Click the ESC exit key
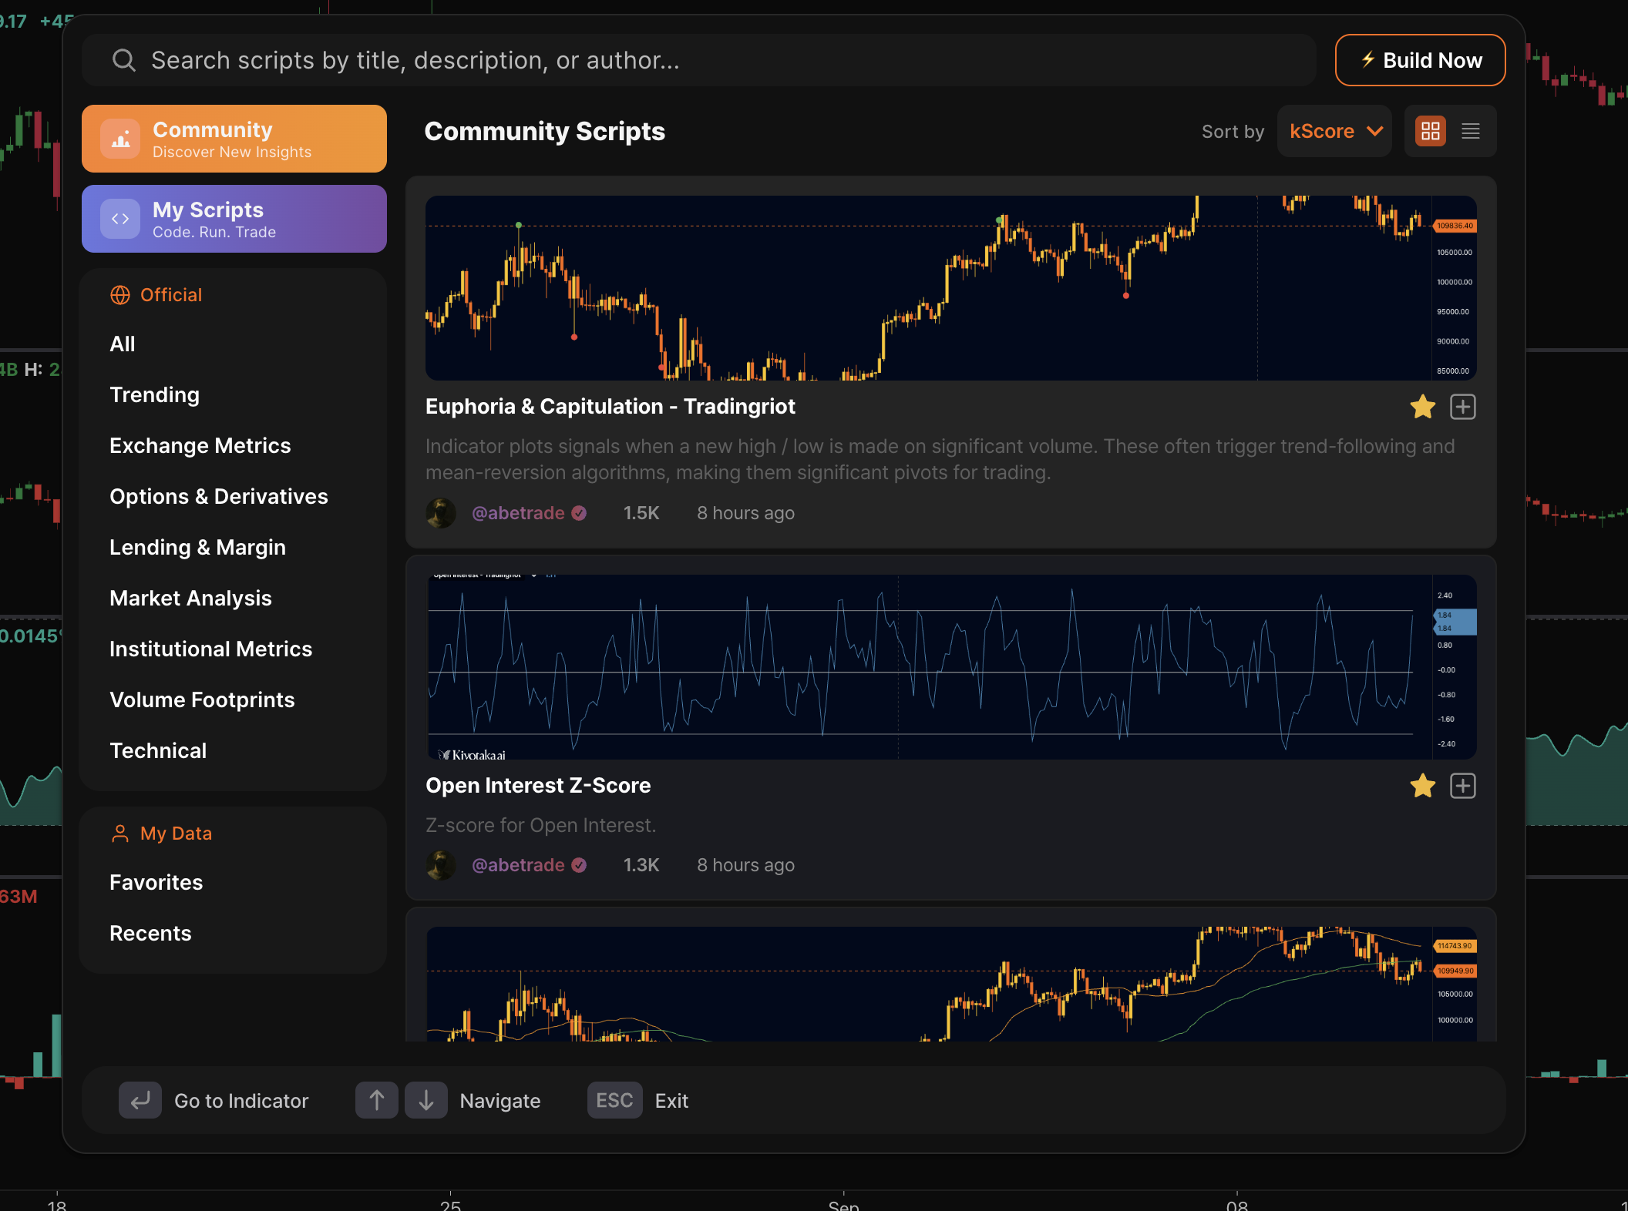 tap(614, 1100)
